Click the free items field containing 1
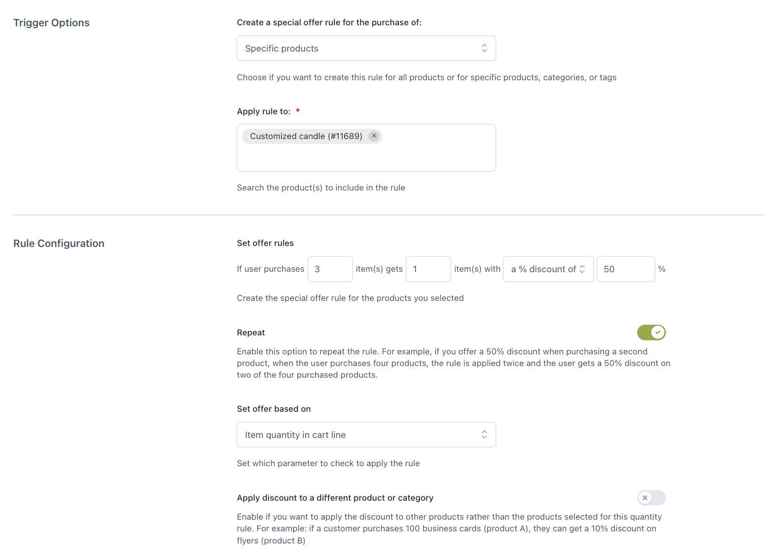Screen dimensions: 765x560 point(428,269)
